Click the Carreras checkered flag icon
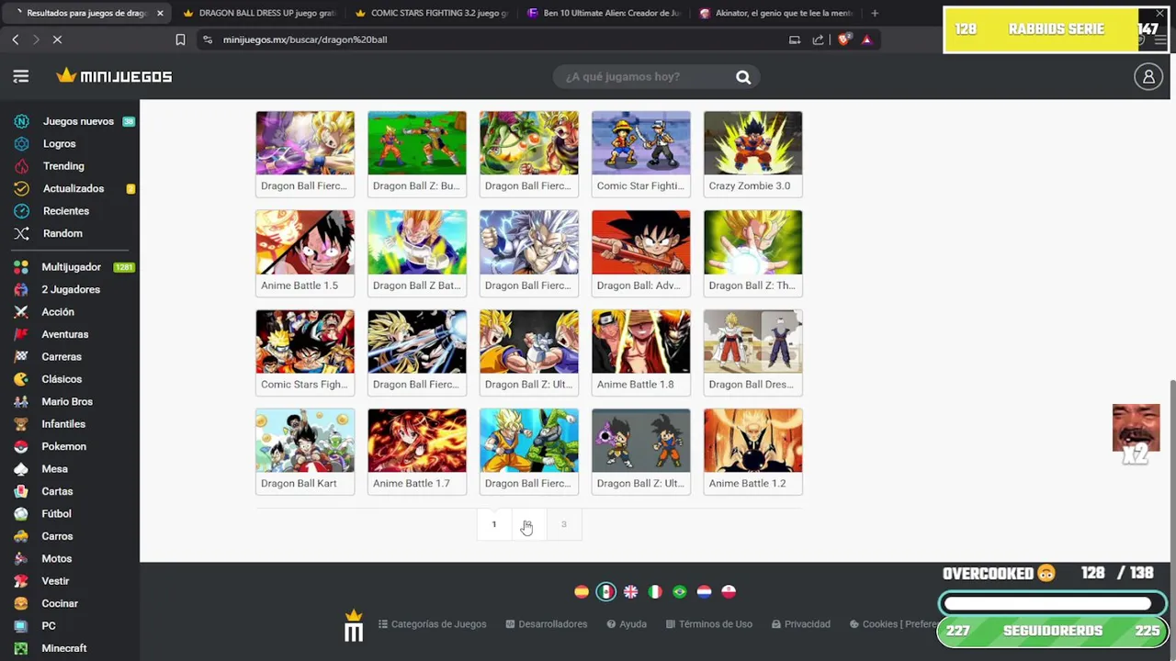Image resolution: width=1176 pixels, height=661 pixels. point(21,357)
